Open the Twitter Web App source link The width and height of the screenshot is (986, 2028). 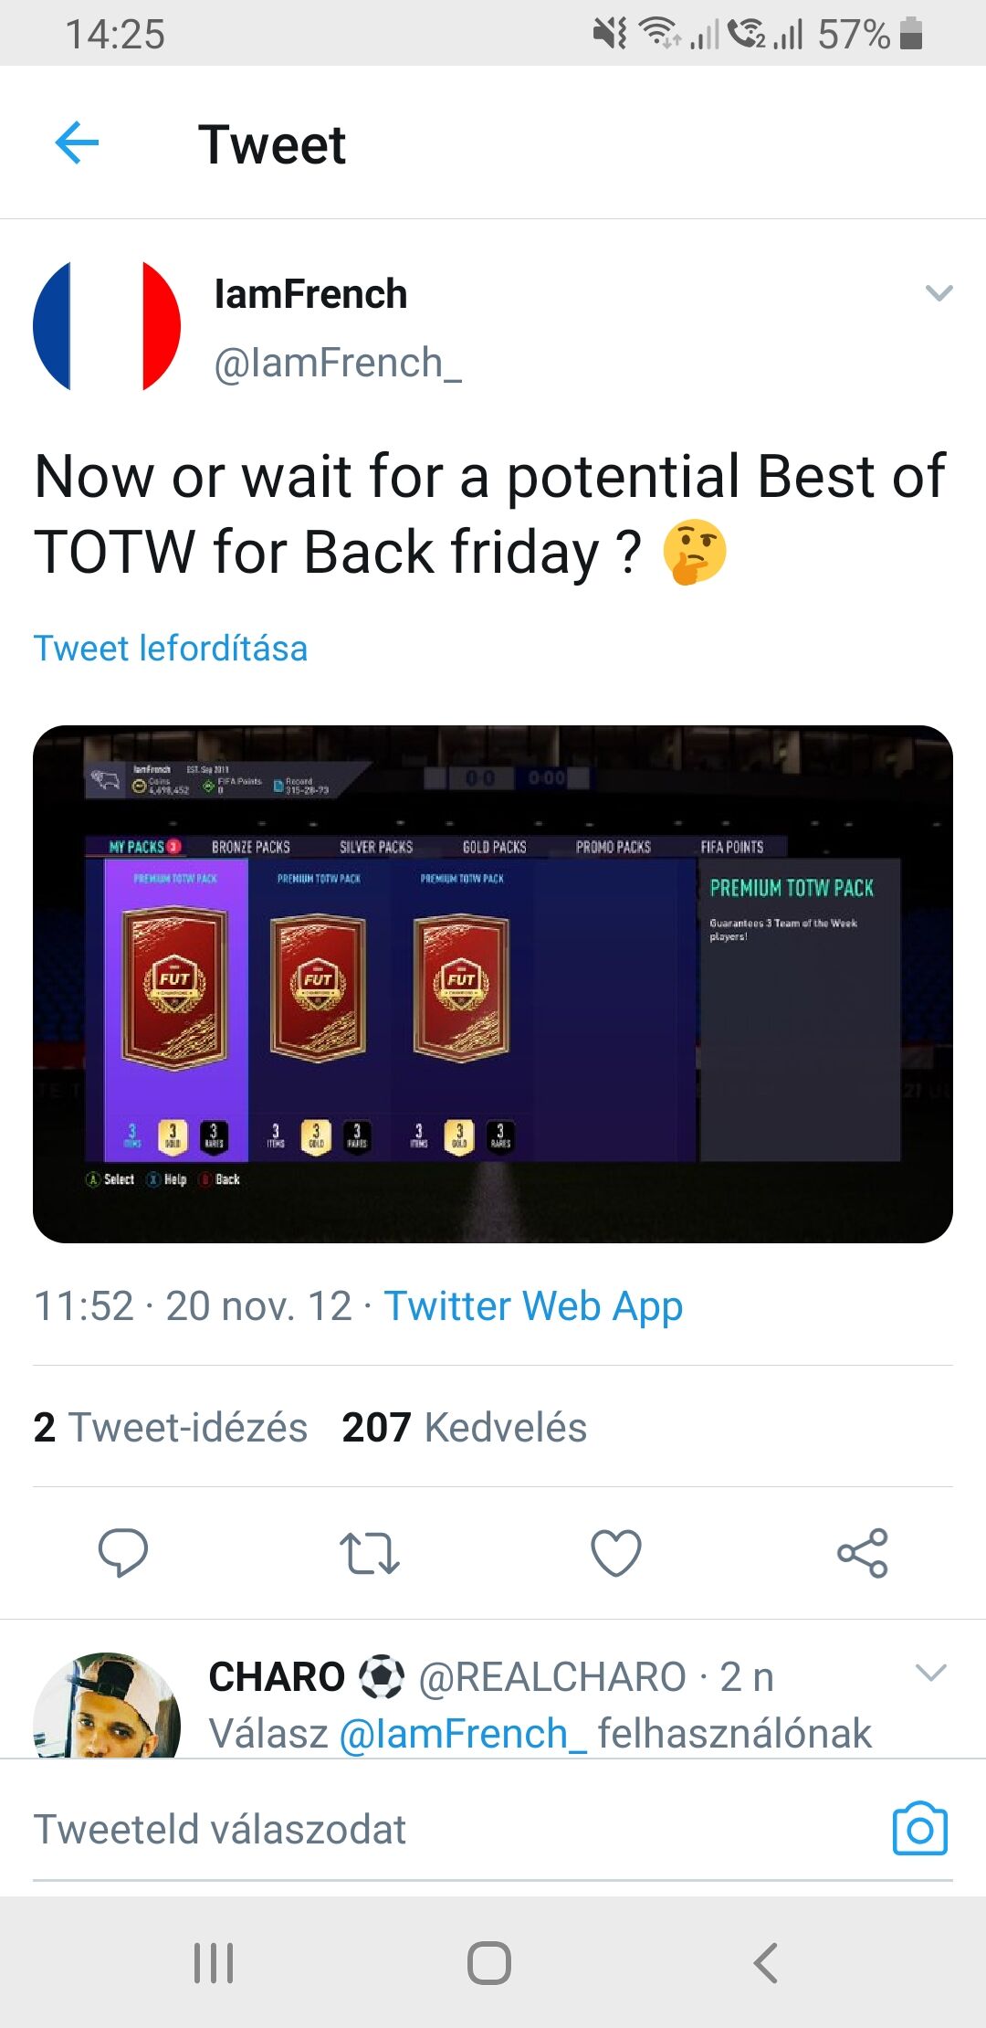(533, 1306)
